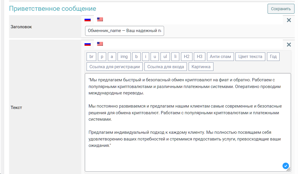Image resolution: width=298 pixels, height=174 pixels.
Task: Save the welcome message with Сохранить
Action: pos(280,9)
